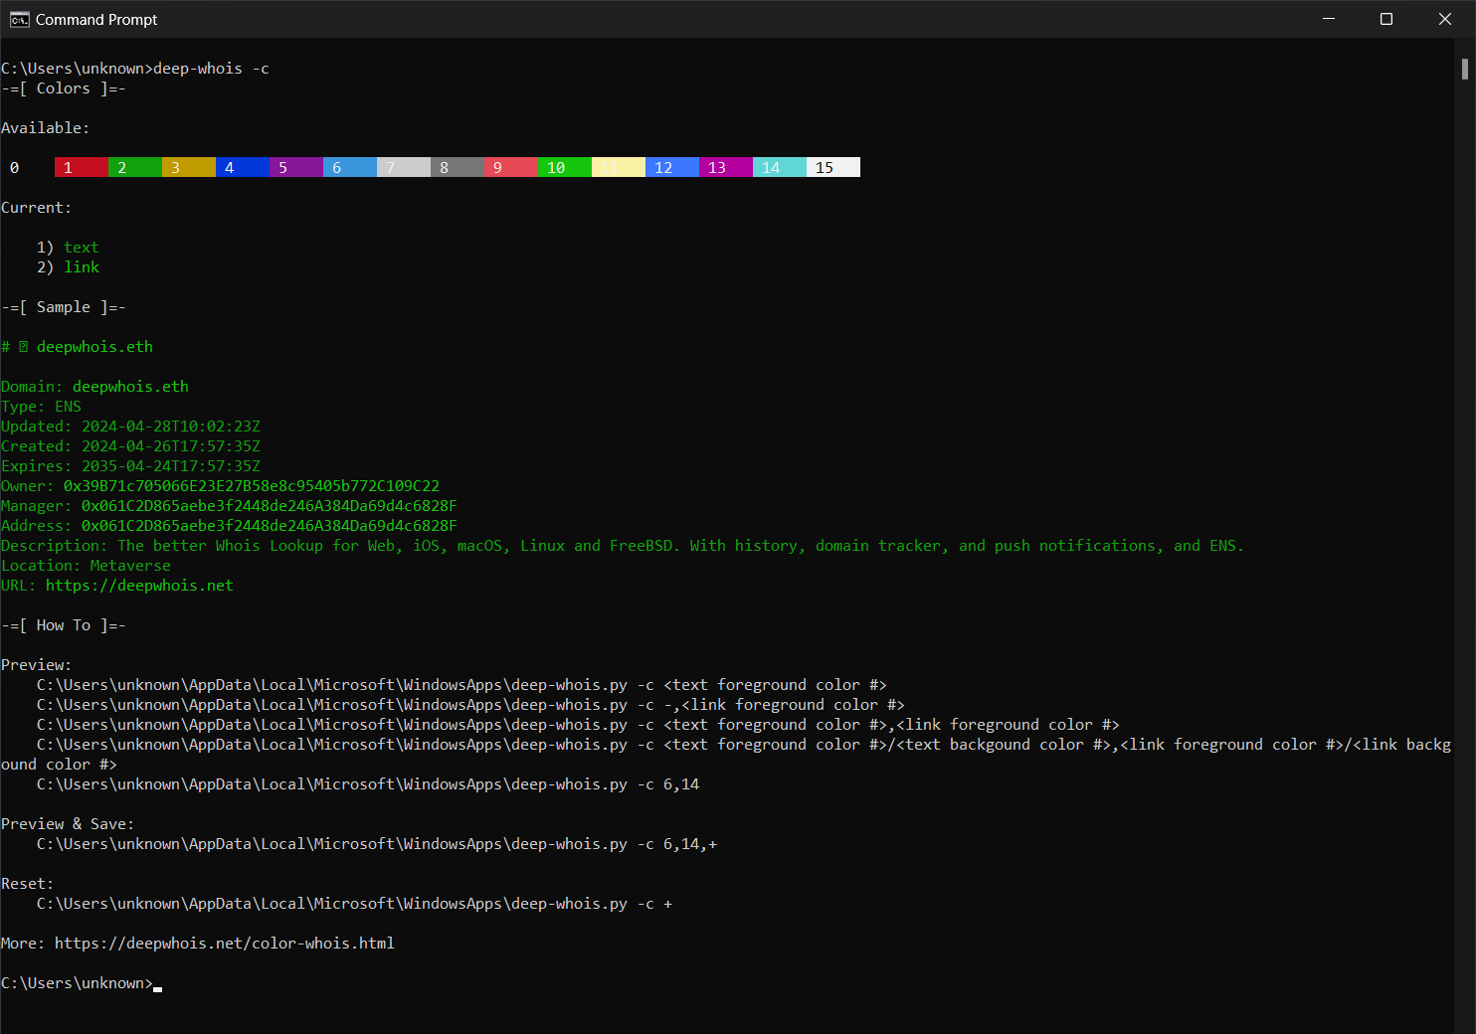
Task: Open the https://deepwhois.net link
Action: (x=139, y=585)
